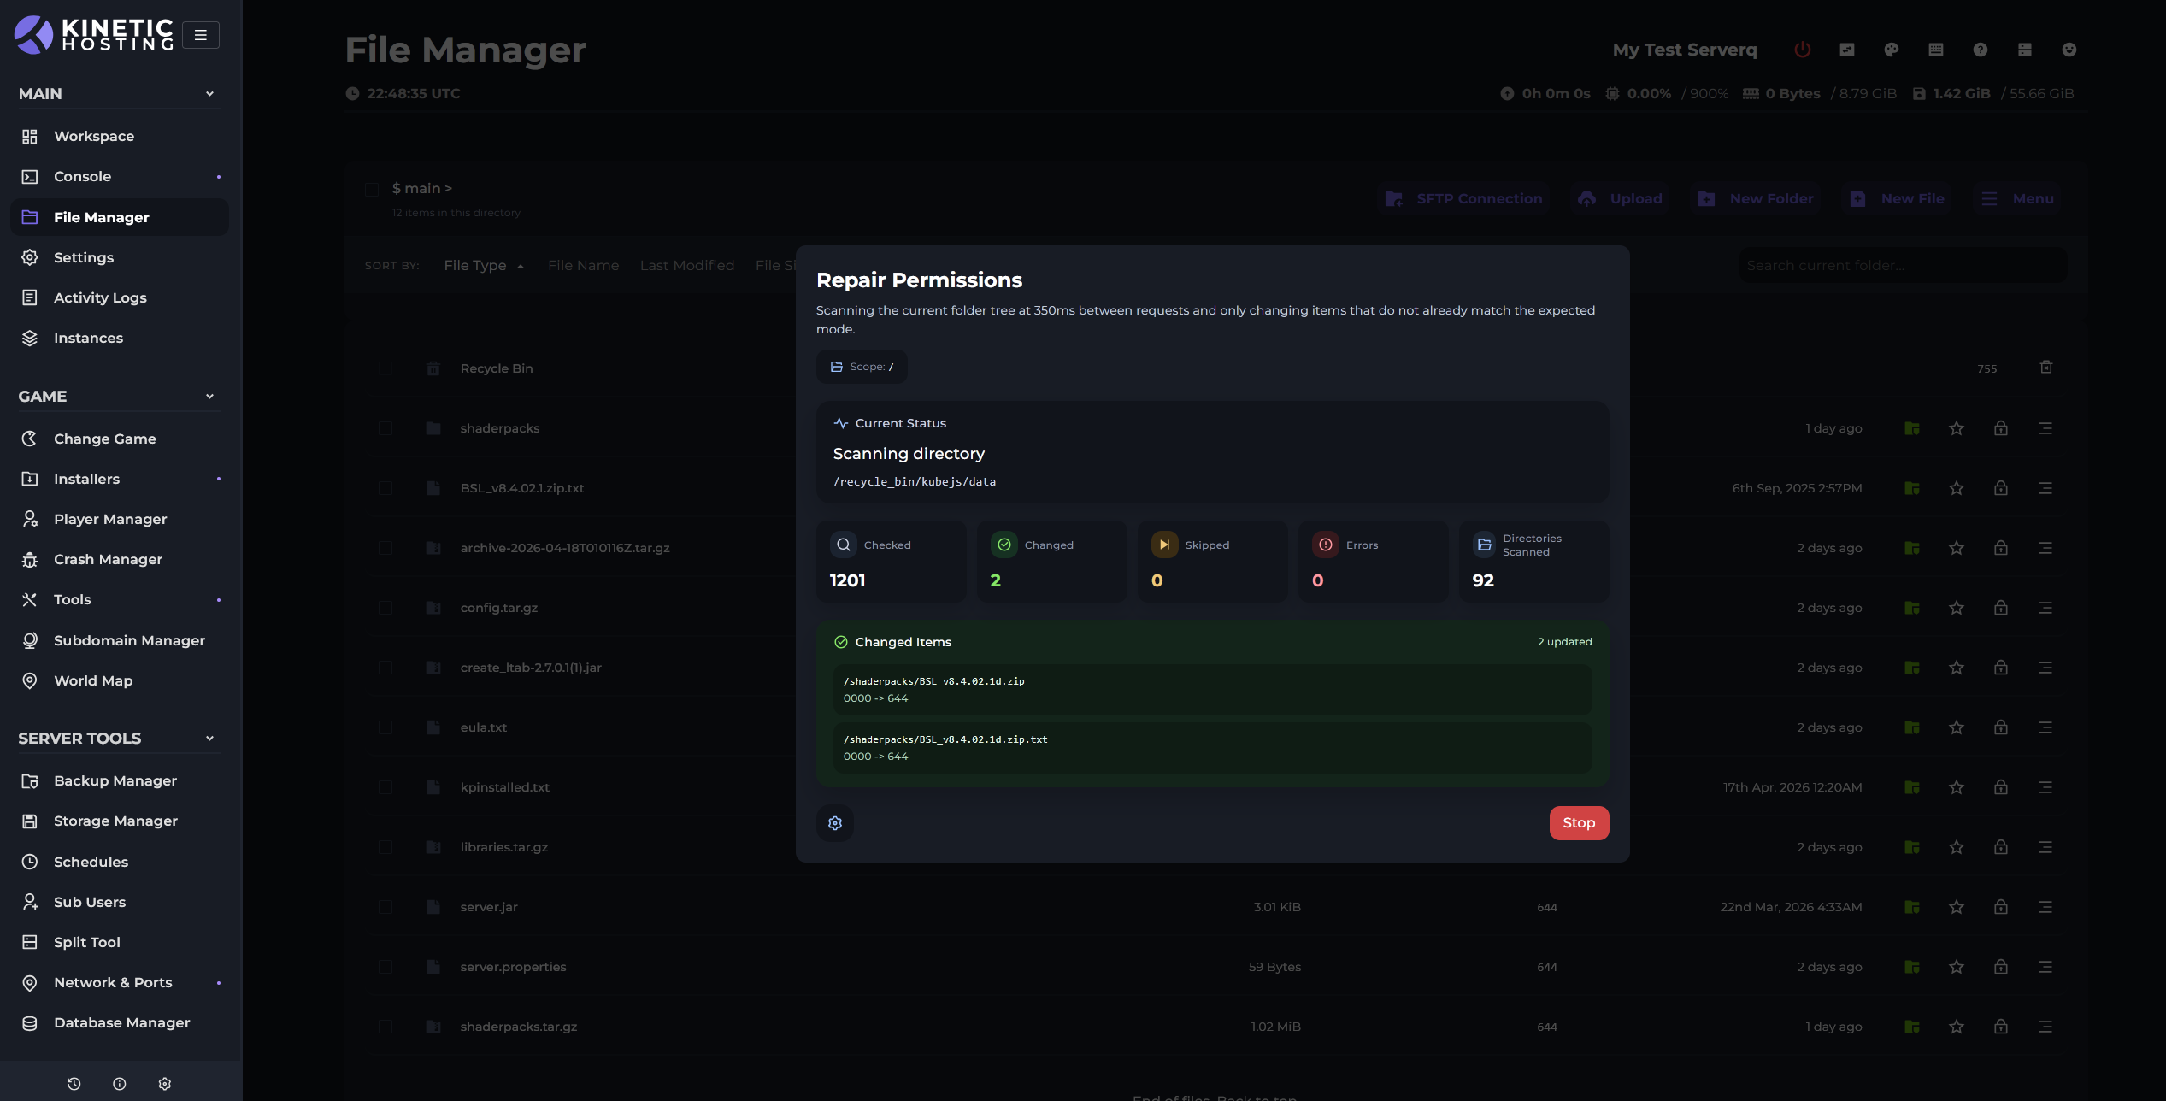Open the gear settings icon in Repair Permissions dialog
Viewport: 2166px width, 1101px height.
click(835, 822)
